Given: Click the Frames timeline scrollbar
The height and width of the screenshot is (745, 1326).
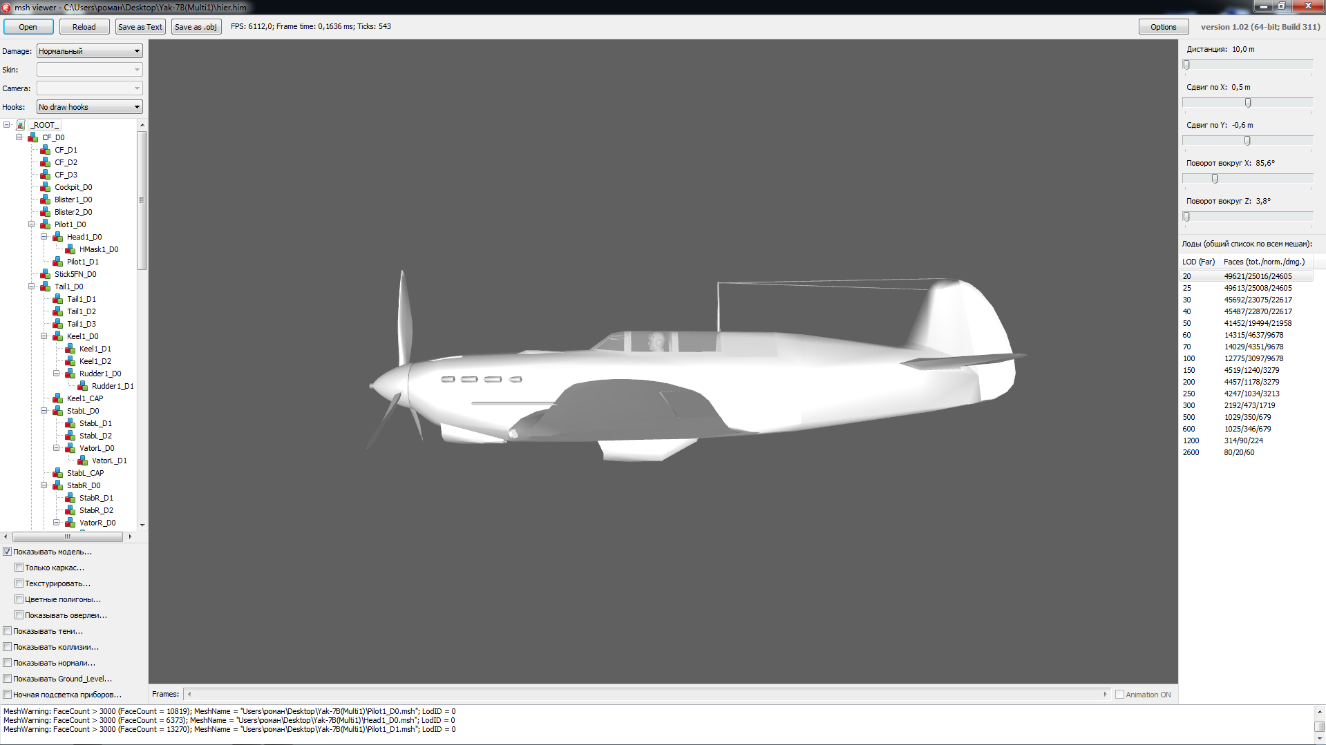Looking at the screenshot, I should tap(647, 695).
